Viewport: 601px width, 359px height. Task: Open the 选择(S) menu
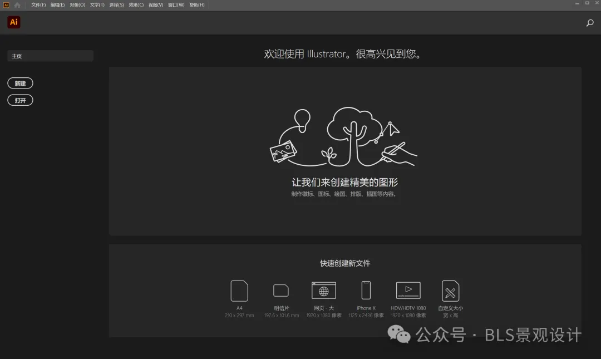click(116, 5)
